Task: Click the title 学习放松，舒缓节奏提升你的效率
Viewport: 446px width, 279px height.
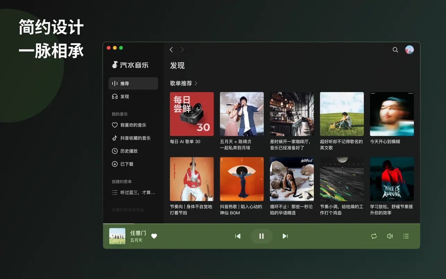Action: point(392,210)
